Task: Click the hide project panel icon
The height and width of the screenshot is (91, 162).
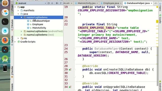Action: [61, 3]
